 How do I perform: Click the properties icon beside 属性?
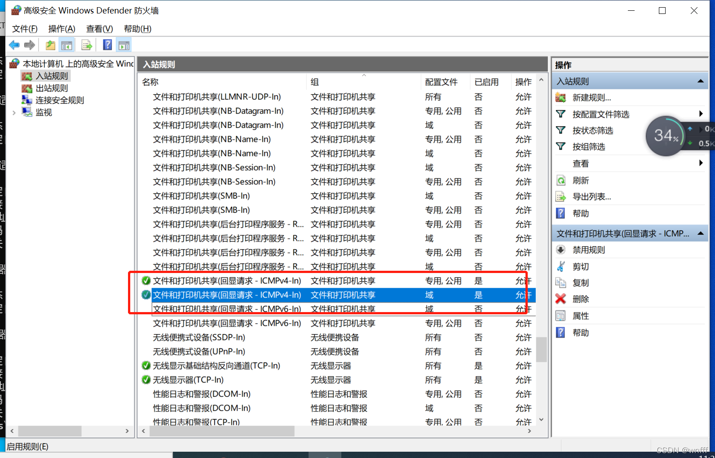coord(561,316)
